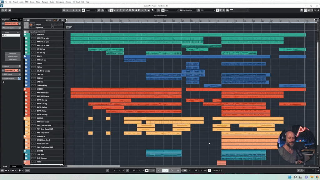The width and height of the screenshot is (320, 180).
Task: Switch to the Inspector tab
Action: coord(5,20)
